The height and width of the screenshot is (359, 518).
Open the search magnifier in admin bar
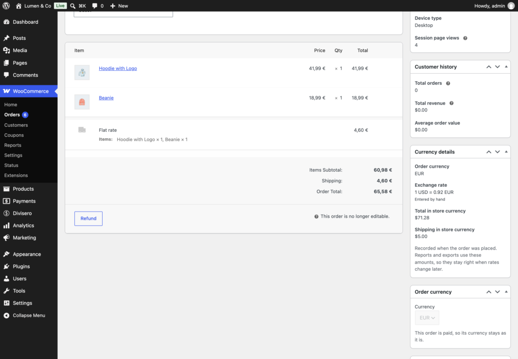click(x=73, y=6)
